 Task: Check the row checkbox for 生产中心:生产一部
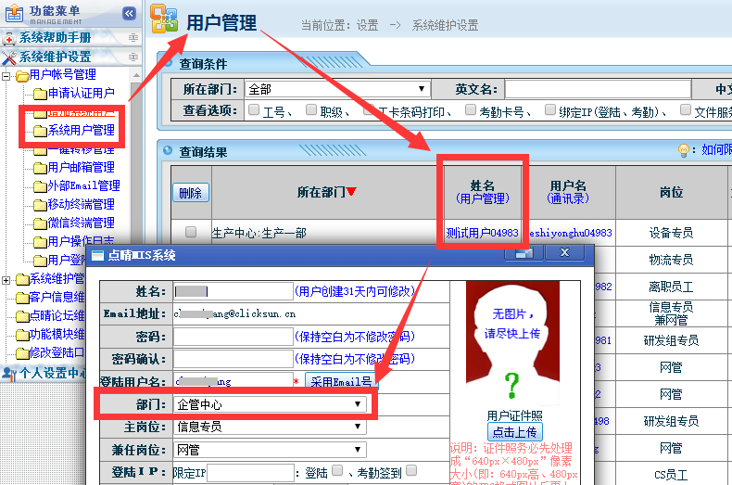[191, 232]
